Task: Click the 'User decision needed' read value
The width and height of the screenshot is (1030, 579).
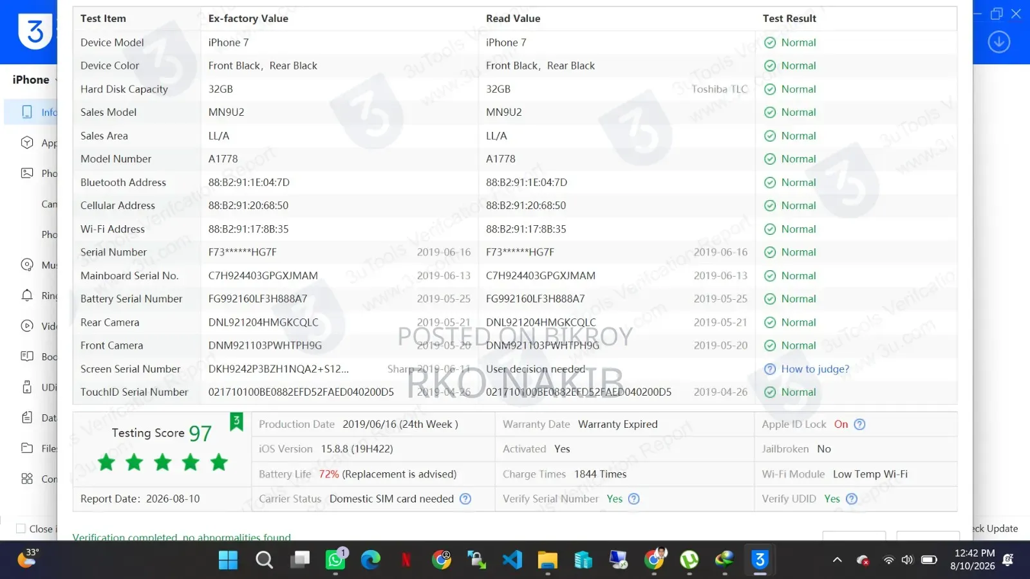Action: [536, 369]
